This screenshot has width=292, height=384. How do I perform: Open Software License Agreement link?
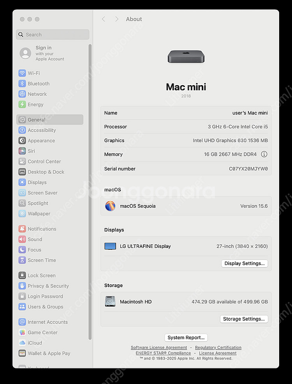158,347
